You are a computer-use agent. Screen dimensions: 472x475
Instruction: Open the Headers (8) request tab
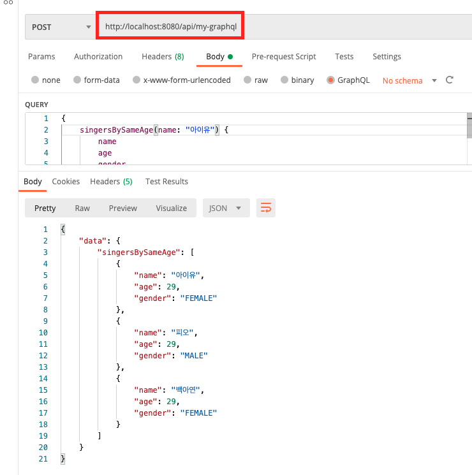point(163,57)
